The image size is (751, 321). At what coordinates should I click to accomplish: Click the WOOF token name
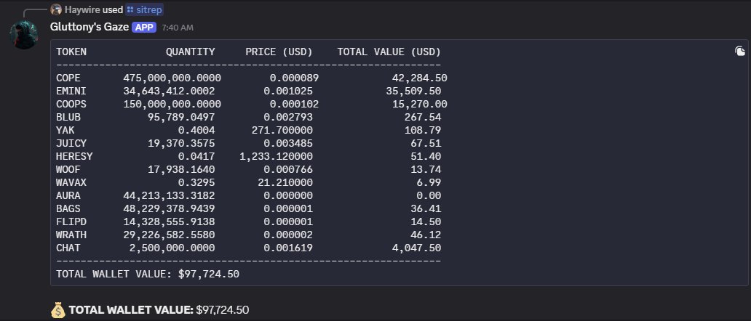pos(68,169)
